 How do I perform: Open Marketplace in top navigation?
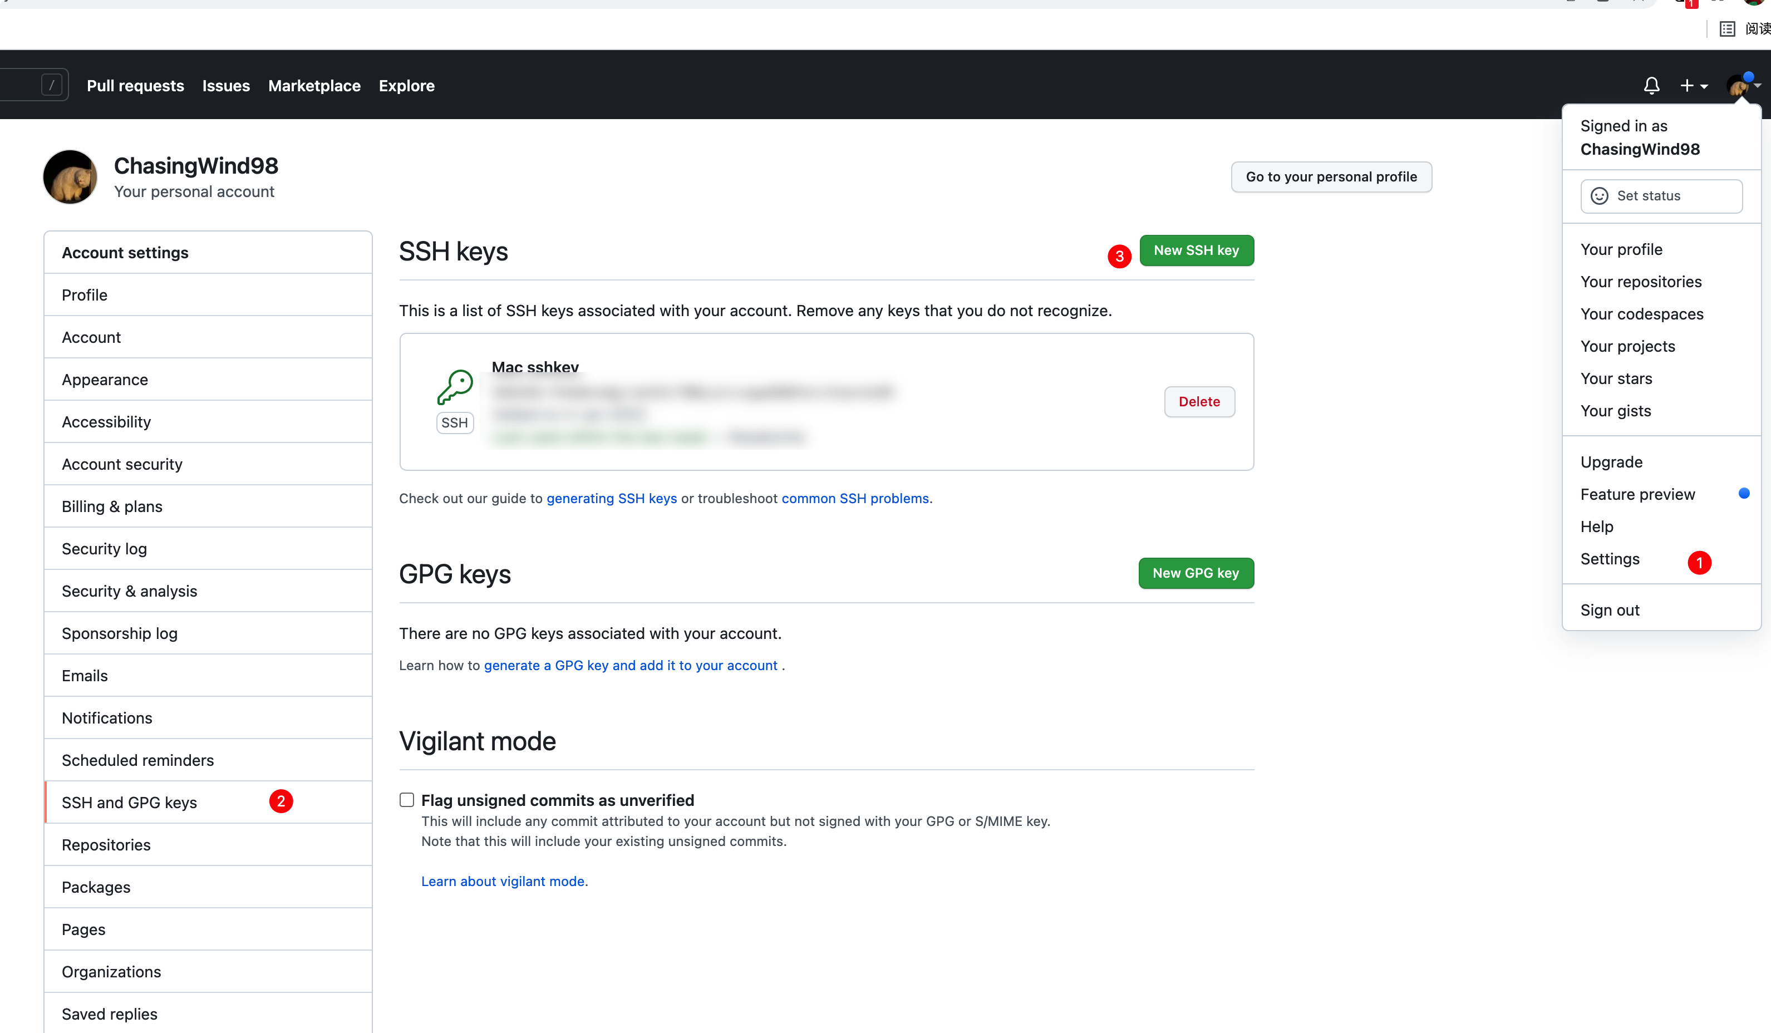pos(314,86)
